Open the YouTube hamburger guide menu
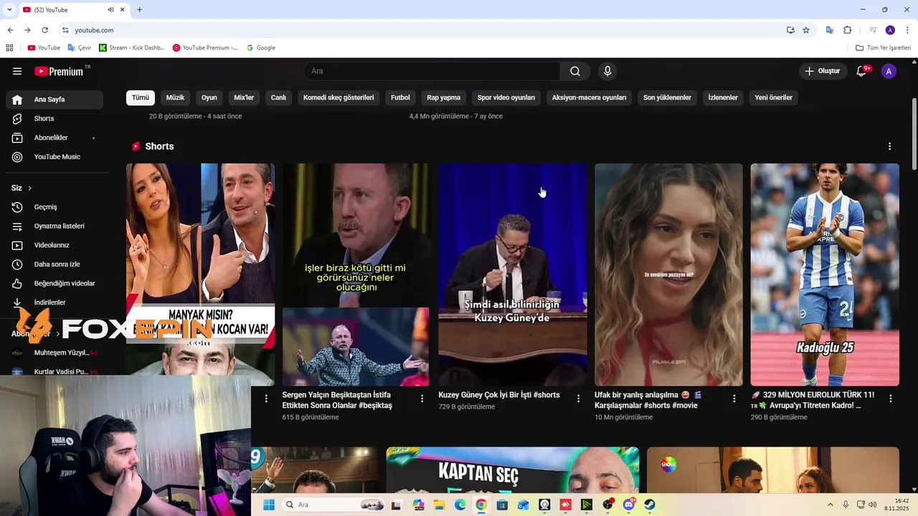Image resolution: width=918 pixels, height=516 pixels. click(x=17, y=71)
